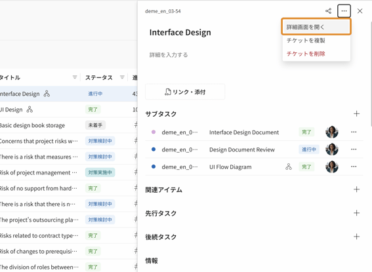The height and width of the screenshot is (272, 372).
Task: Open the UI Flow Diagram subtask
Action: [x=230, y=167]
